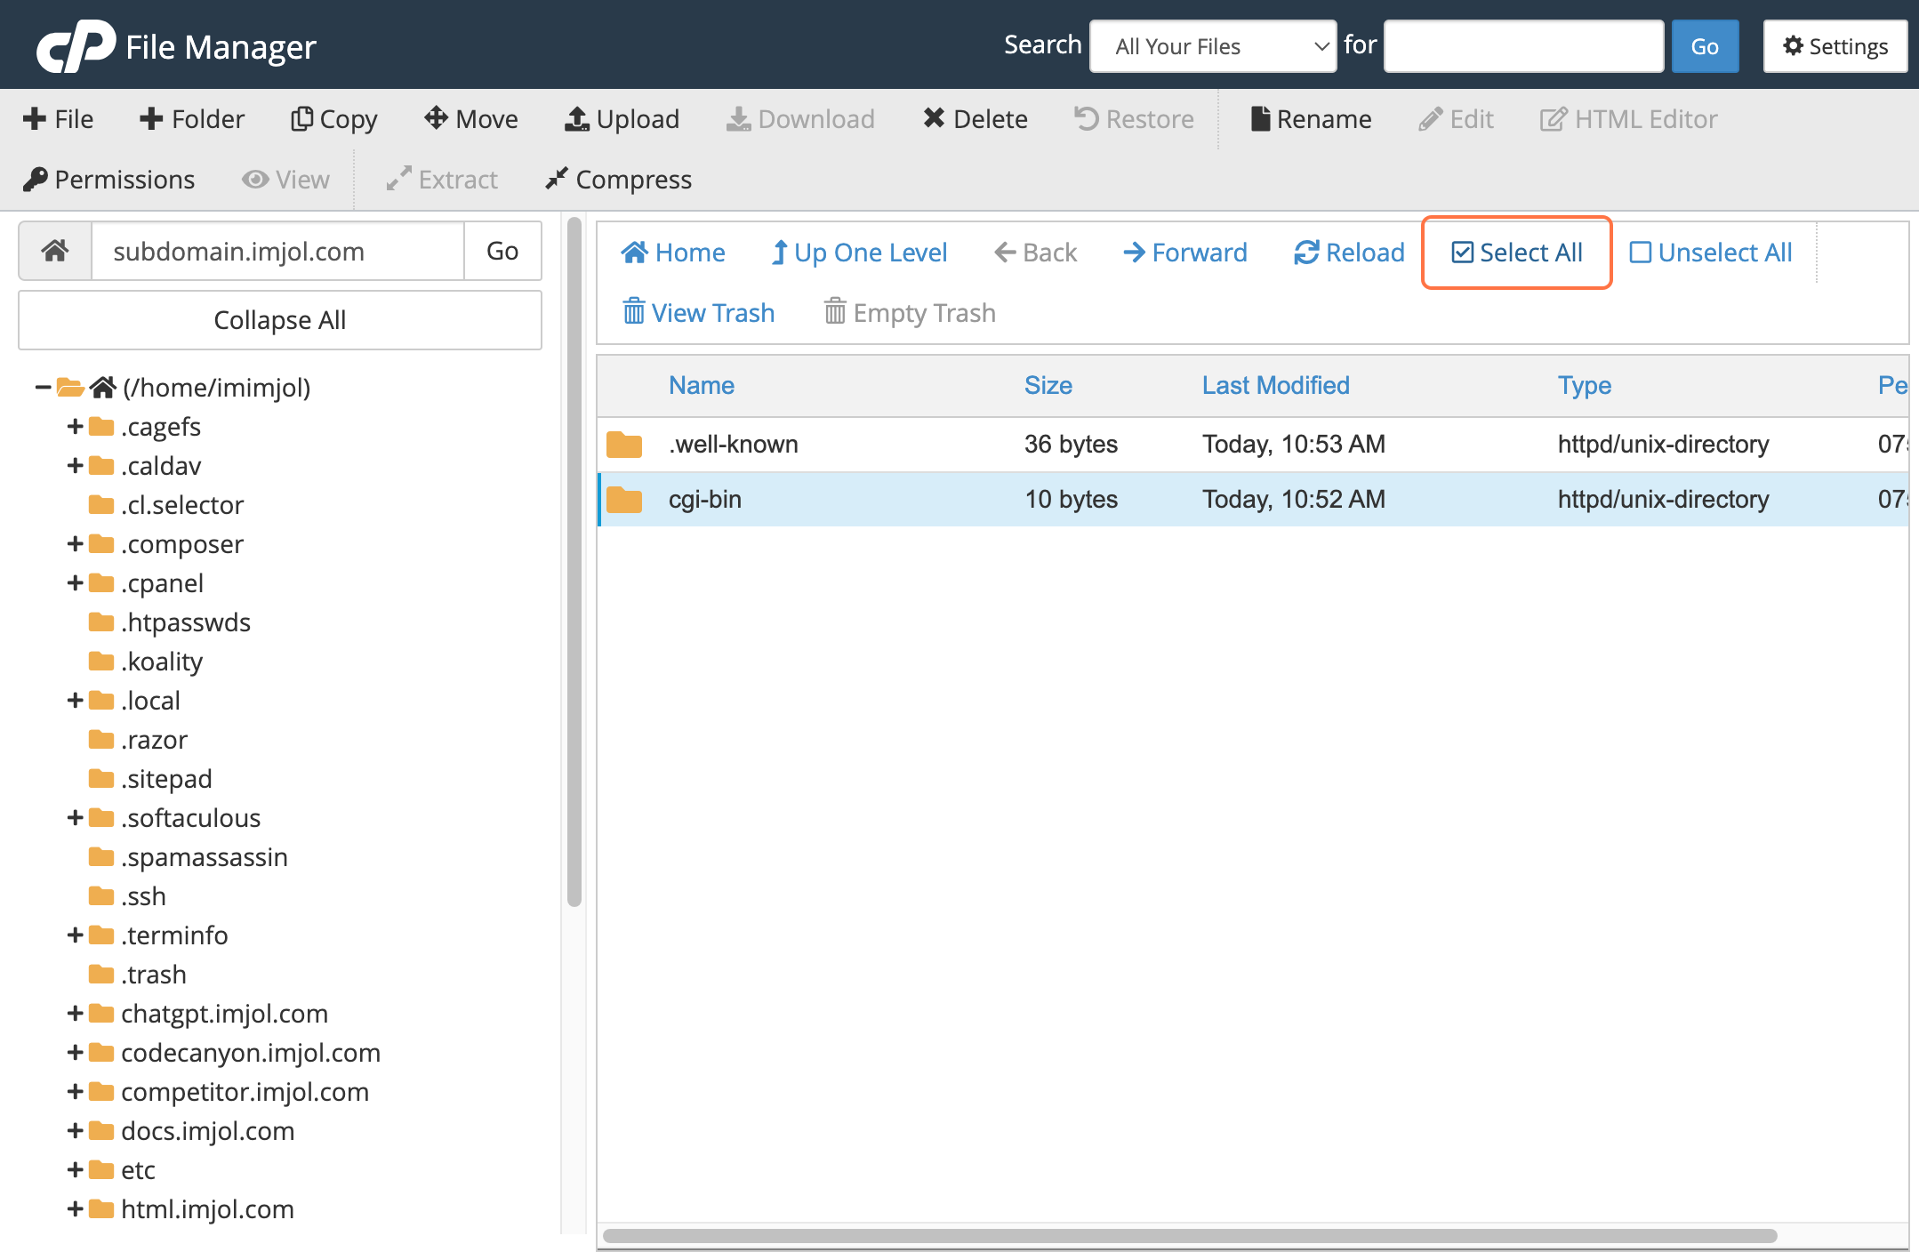Viewport: 1919px width, 1252px height.
Task: Click the file list horizontal scrollbar
Action: pyautogui.click(x=1190, y=1236)
